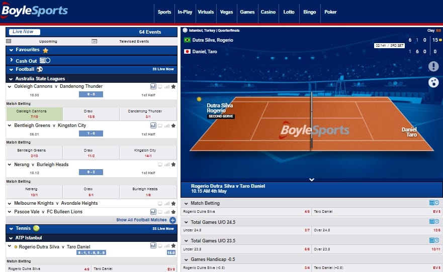443x272 pixels.
Task: Click the BoyleSports logo
Action: coord(34,11)
